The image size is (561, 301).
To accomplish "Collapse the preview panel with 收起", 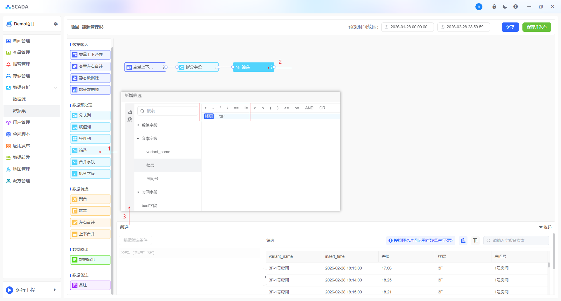I will pos(545,227).
